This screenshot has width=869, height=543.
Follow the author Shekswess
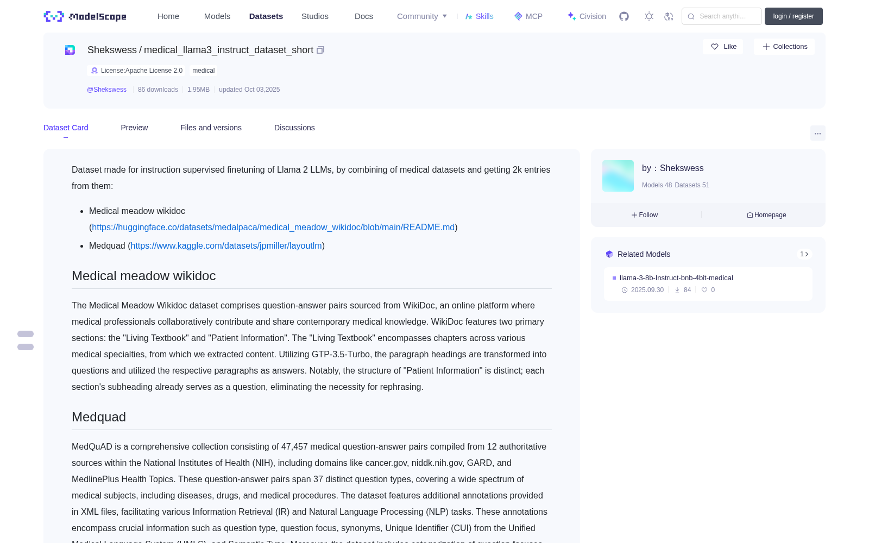coord(645,215)
